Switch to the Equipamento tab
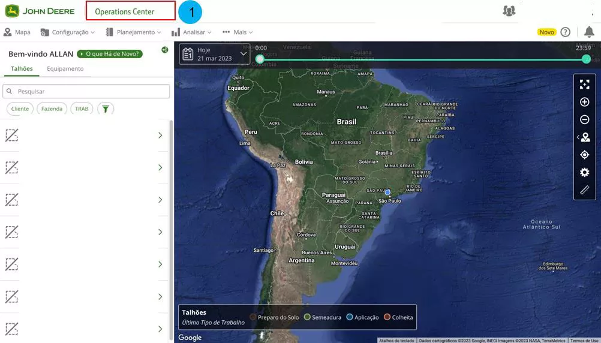Screen dimensions: 601x343 click(65, 68)
